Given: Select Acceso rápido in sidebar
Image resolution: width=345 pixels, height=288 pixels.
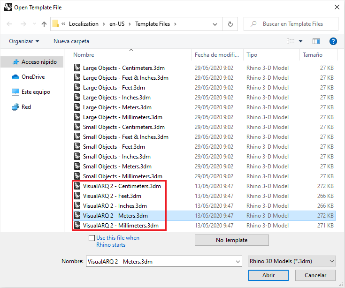Looking at the screenshot, I should tap(32, 62).
